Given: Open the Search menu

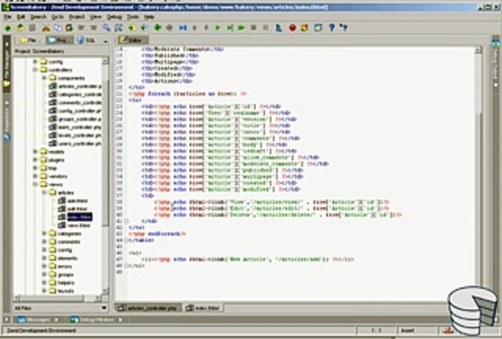Looking at the screenshot, I should coord(39,17).
